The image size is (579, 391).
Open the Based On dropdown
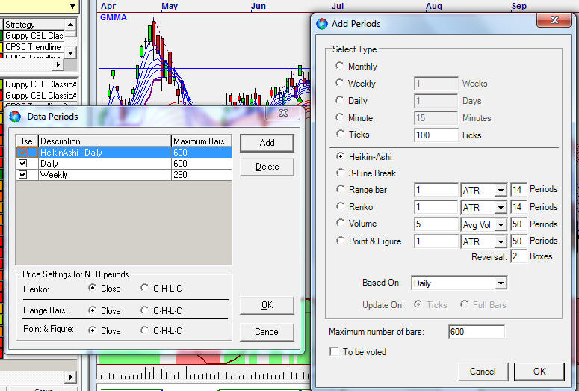[x=500, y=283]
